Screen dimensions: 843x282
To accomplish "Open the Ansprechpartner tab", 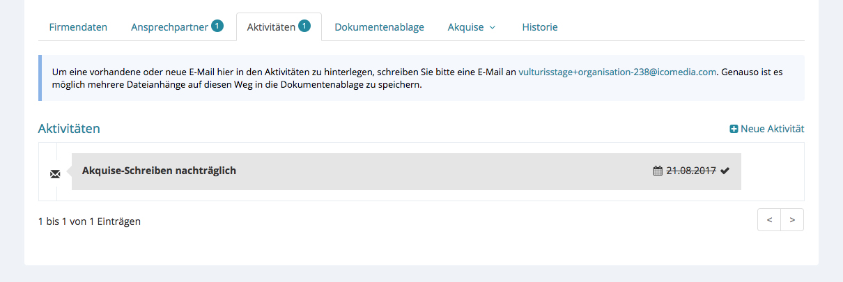I will pos(169,27).
